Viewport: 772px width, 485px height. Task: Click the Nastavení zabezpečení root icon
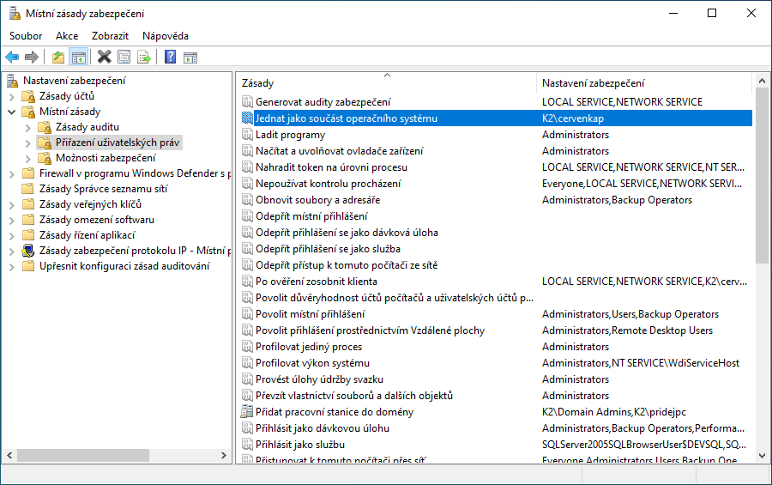pyautogui.click(x=12, y=81)
